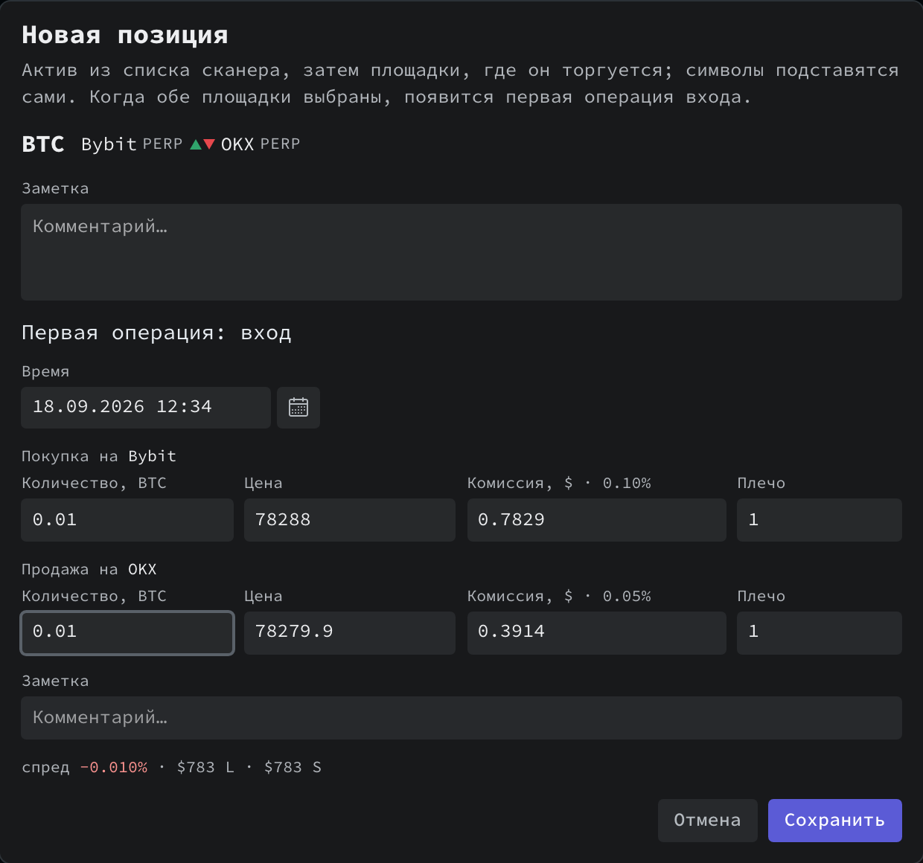This screenshot has width=923, height=863.
Task: Click the "Первая операция: вход" heading
Action: point(156,333)
